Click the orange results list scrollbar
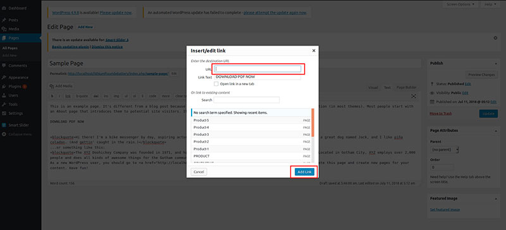Screen dimensions: 506x230 tap(312, 123)
